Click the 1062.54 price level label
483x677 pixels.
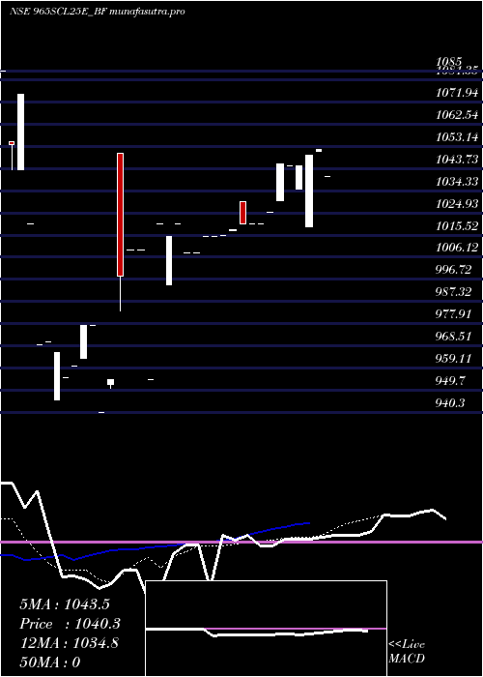point(457,115)
